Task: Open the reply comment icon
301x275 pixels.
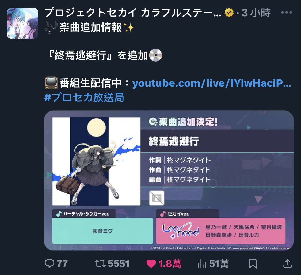Action: (50, 263)
